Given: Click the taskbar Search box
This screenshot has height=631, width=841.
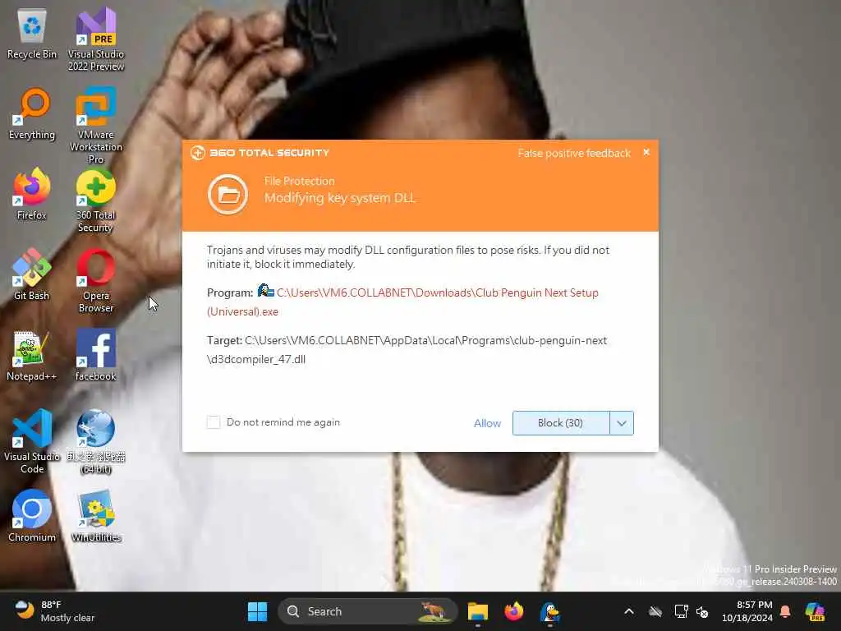Looking at the screenshot, I should click(368, 611).
